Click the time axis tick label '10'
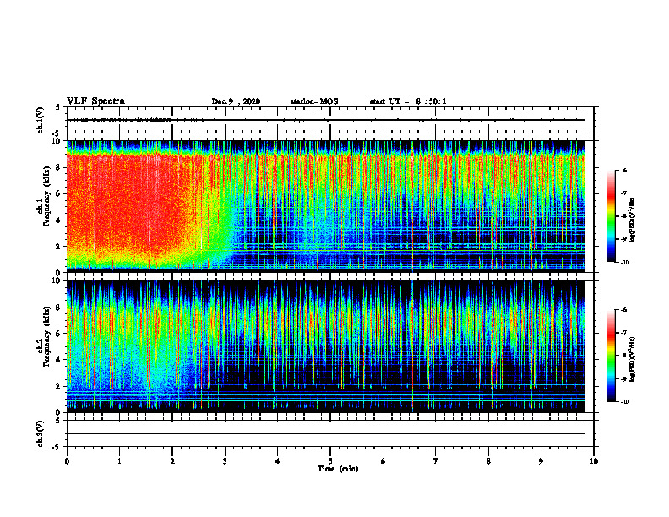 (594, 461)
